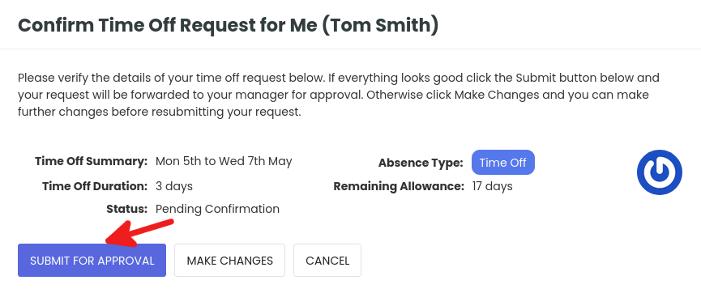Click the Pending Confirmation status value

[x=217, y=209]
